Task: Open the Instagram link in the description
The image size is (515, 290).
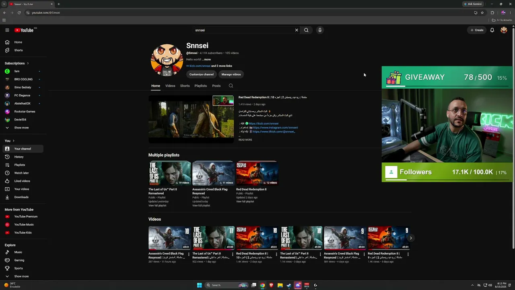Action: pyautogui.click(x=275, y=128)
